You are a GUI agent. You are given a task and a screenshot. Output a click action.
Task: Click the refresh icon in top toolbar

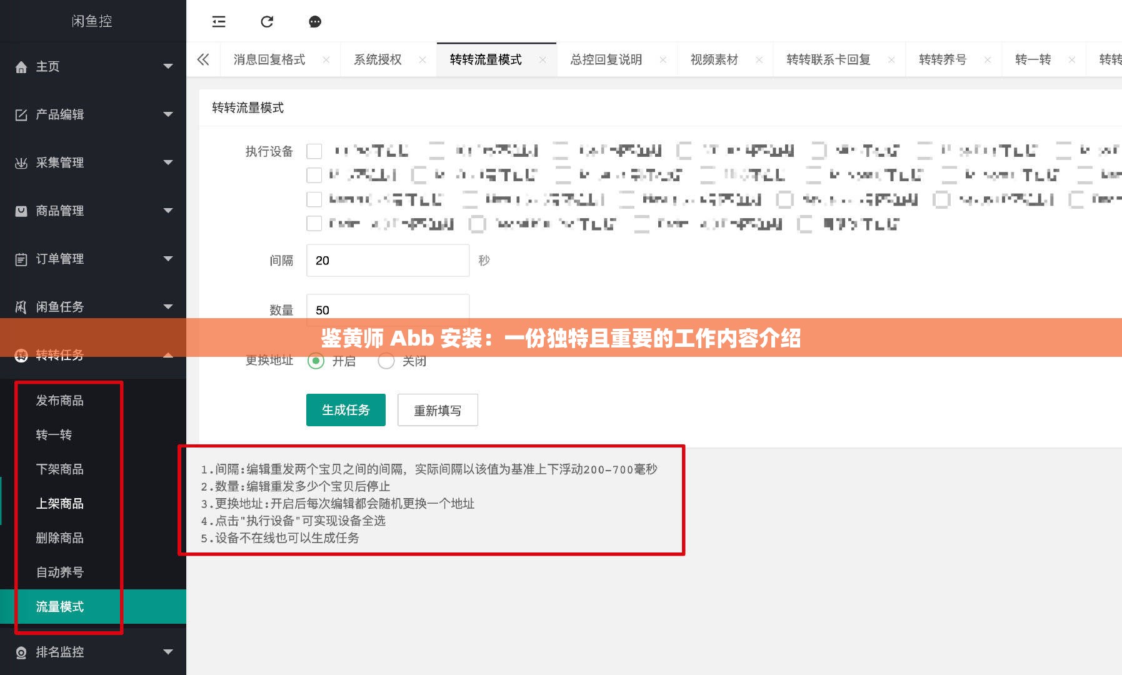267,22
